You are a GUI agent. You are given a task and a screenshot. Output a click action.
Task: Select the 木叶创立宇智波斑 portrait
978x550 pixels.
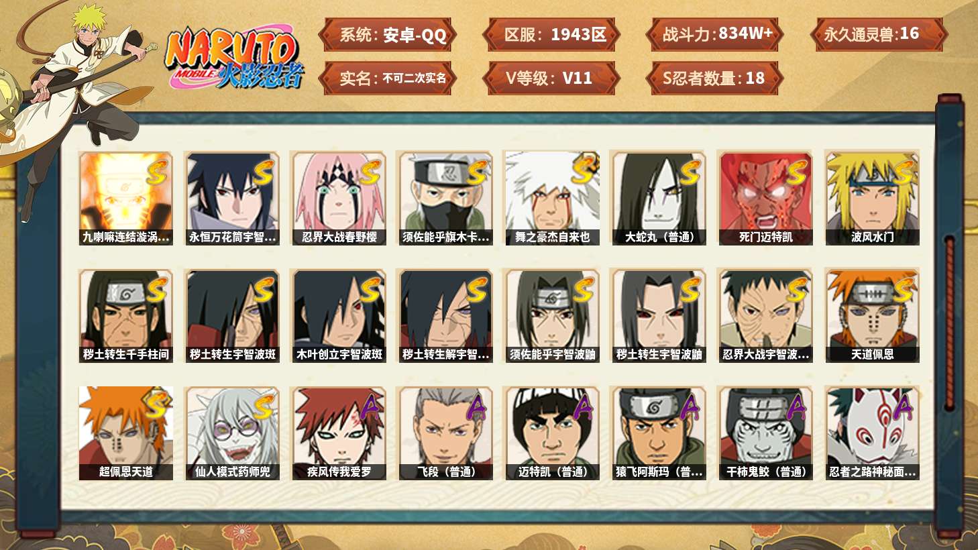click(x=339, y=316)
